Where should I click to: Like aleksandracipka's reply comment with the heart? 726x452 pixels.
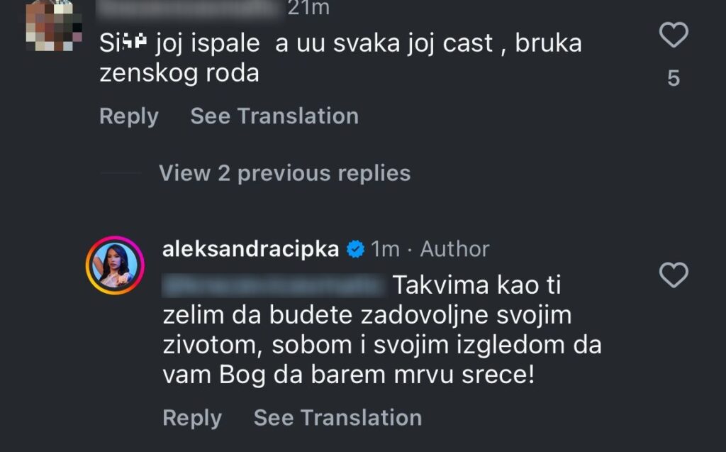pos(673,275)
